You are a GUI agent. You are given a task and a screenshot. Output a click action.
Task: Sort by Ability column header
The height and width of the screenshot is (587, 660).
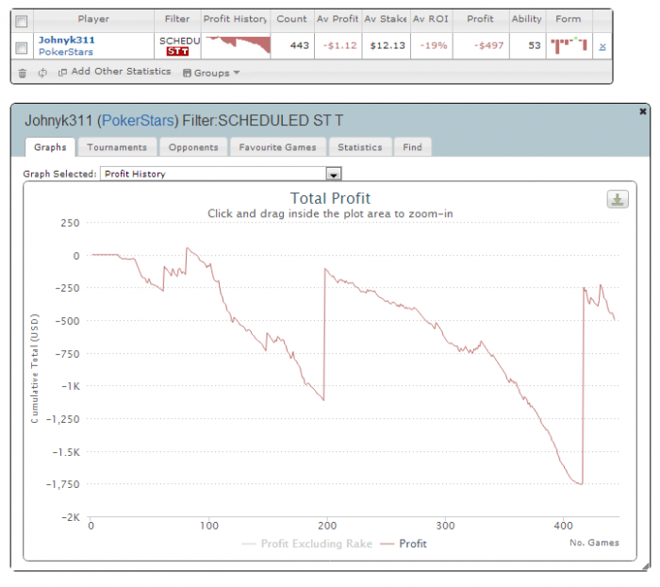click(527, 19)
